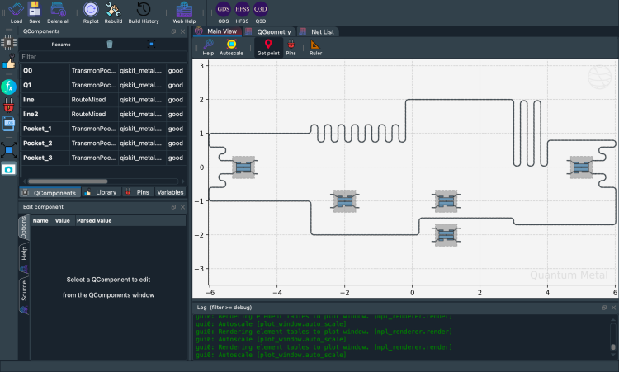Click the camera screenshot icon in sidebar
Viewport: 619px width, 372px height.
point(9,170)
